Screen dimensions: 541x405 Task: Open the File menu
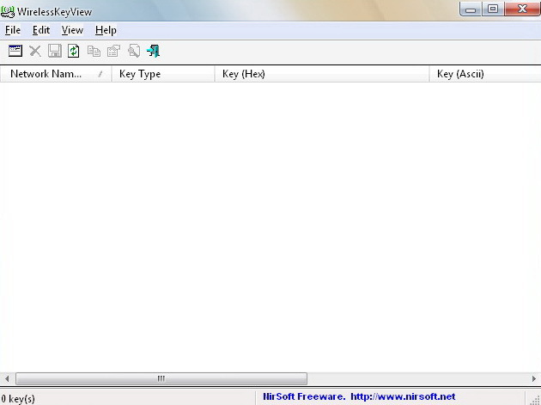coord(13,30)
